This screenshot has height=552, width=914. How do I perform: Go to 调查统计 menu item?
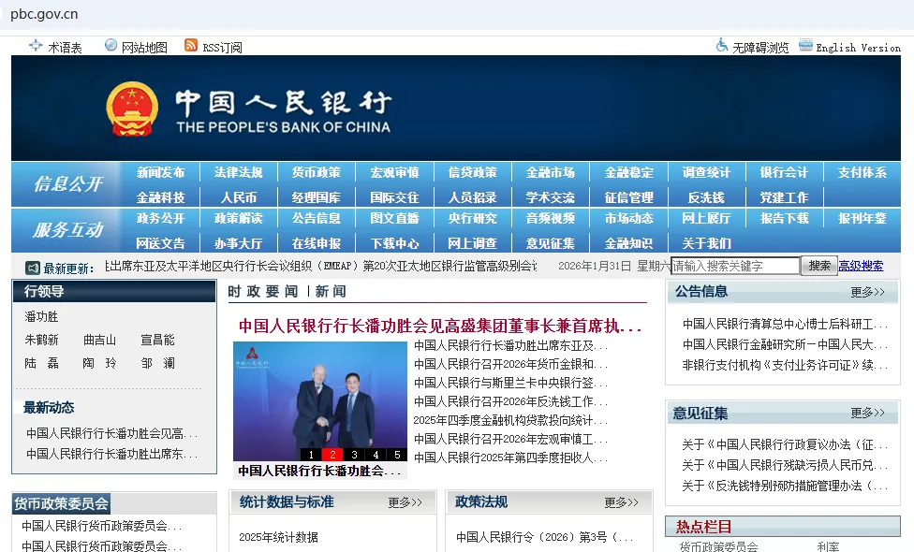706,172
